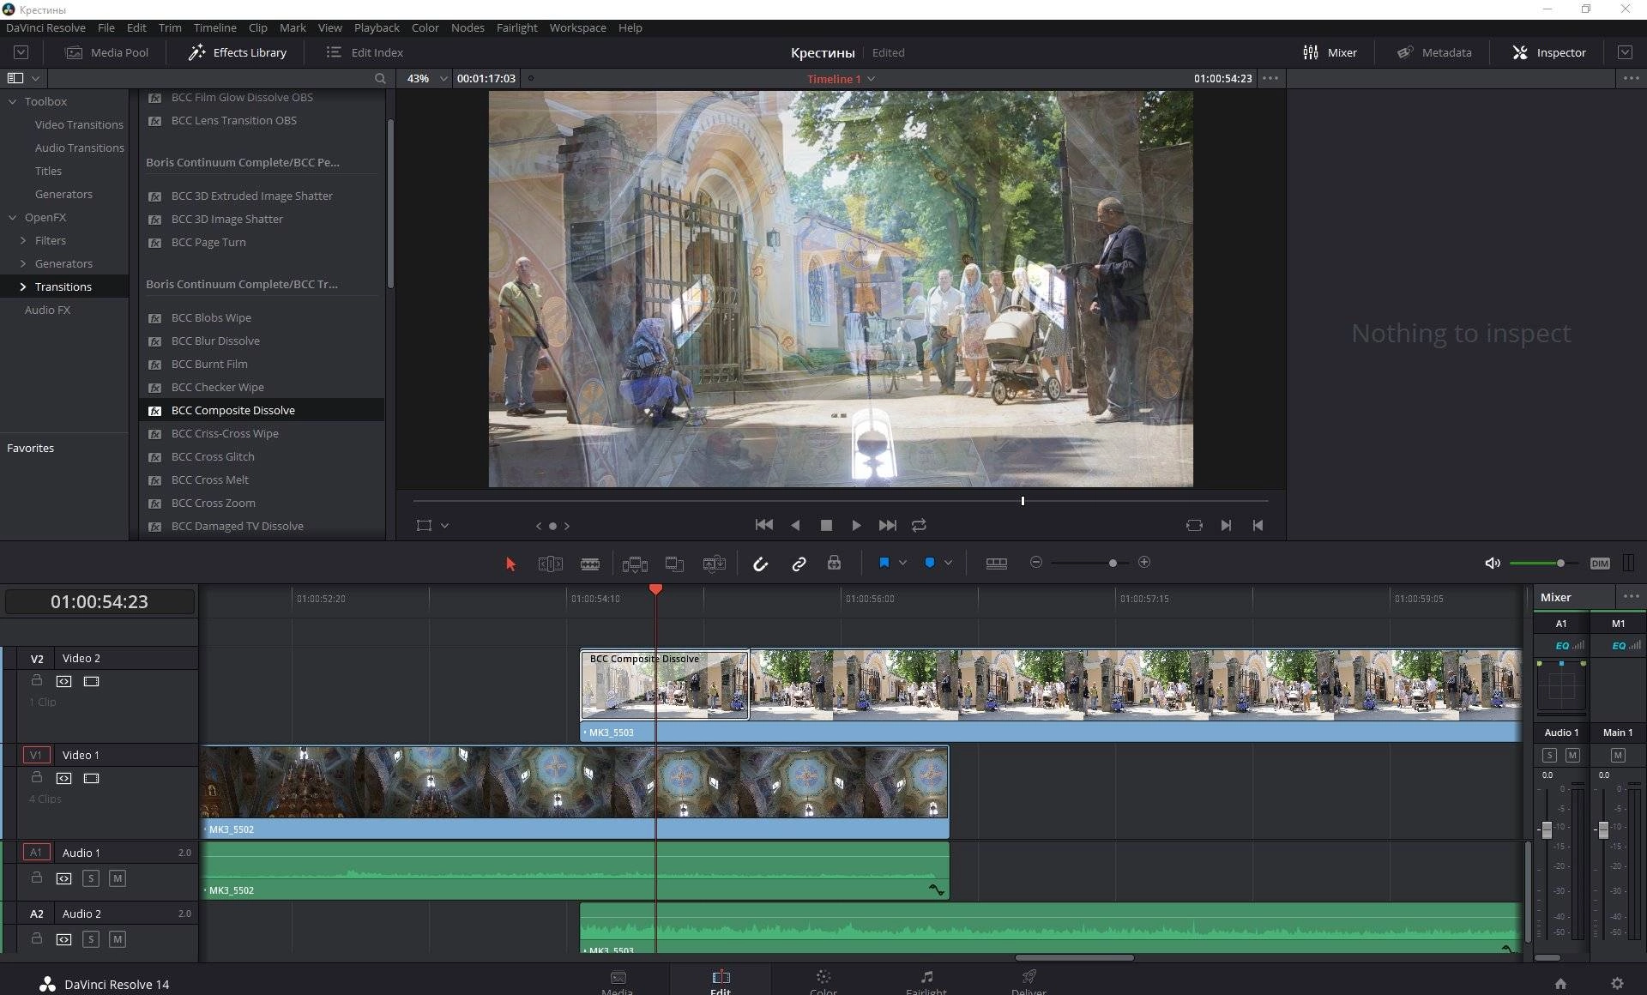Click the Overwrite Clip icon

[x=675, y=564]
